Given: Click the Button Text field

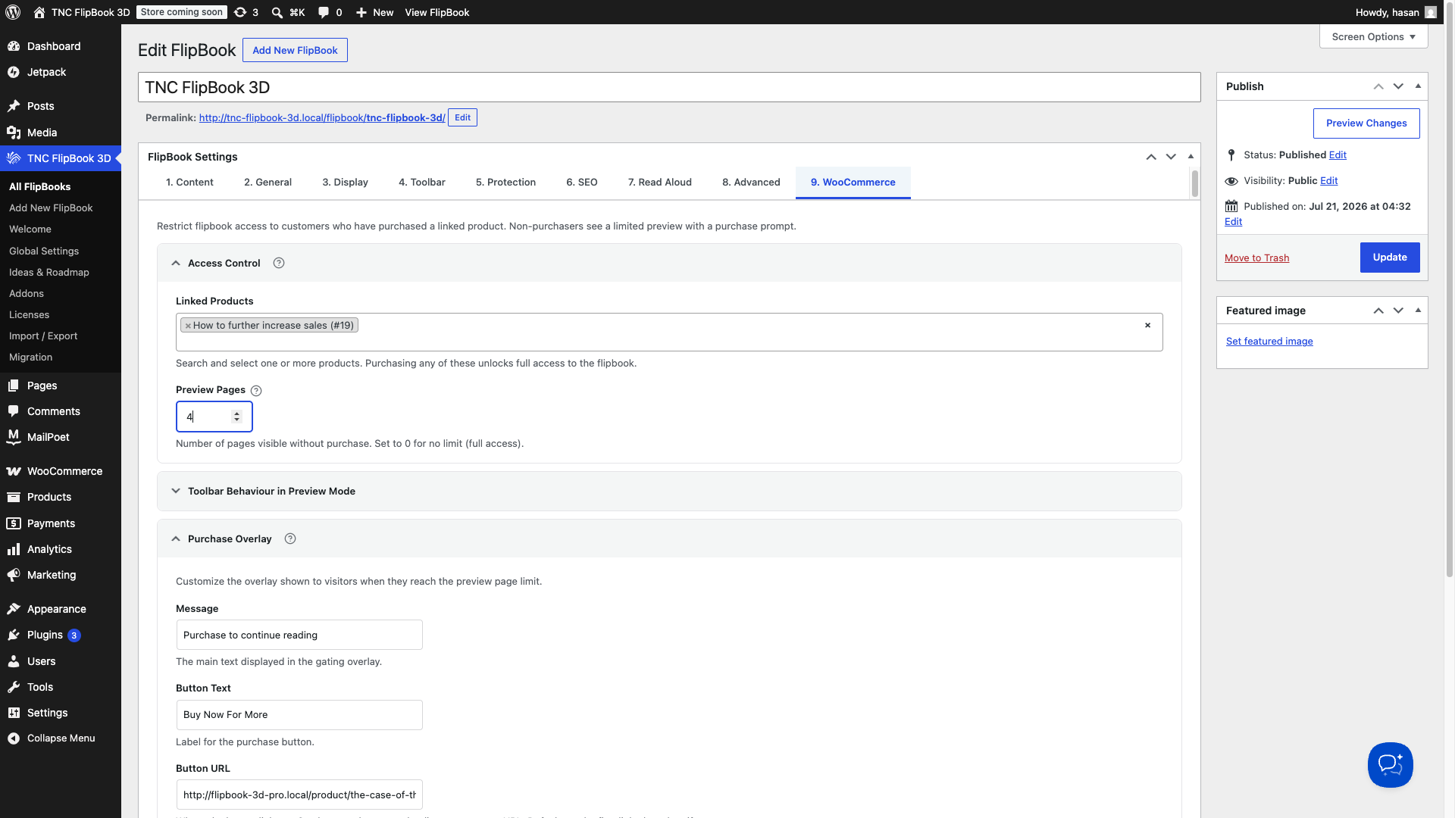Looking at the screenshot, I should click(299, 715).
